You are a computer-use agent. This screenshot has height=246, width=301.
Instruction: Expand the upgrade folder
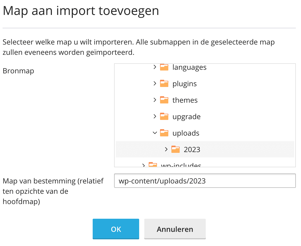coord(155,117)
